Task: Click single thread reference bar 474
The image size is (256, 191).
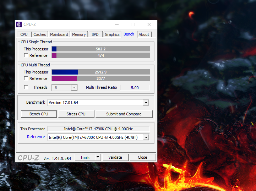Action: [x=101, y=55]
